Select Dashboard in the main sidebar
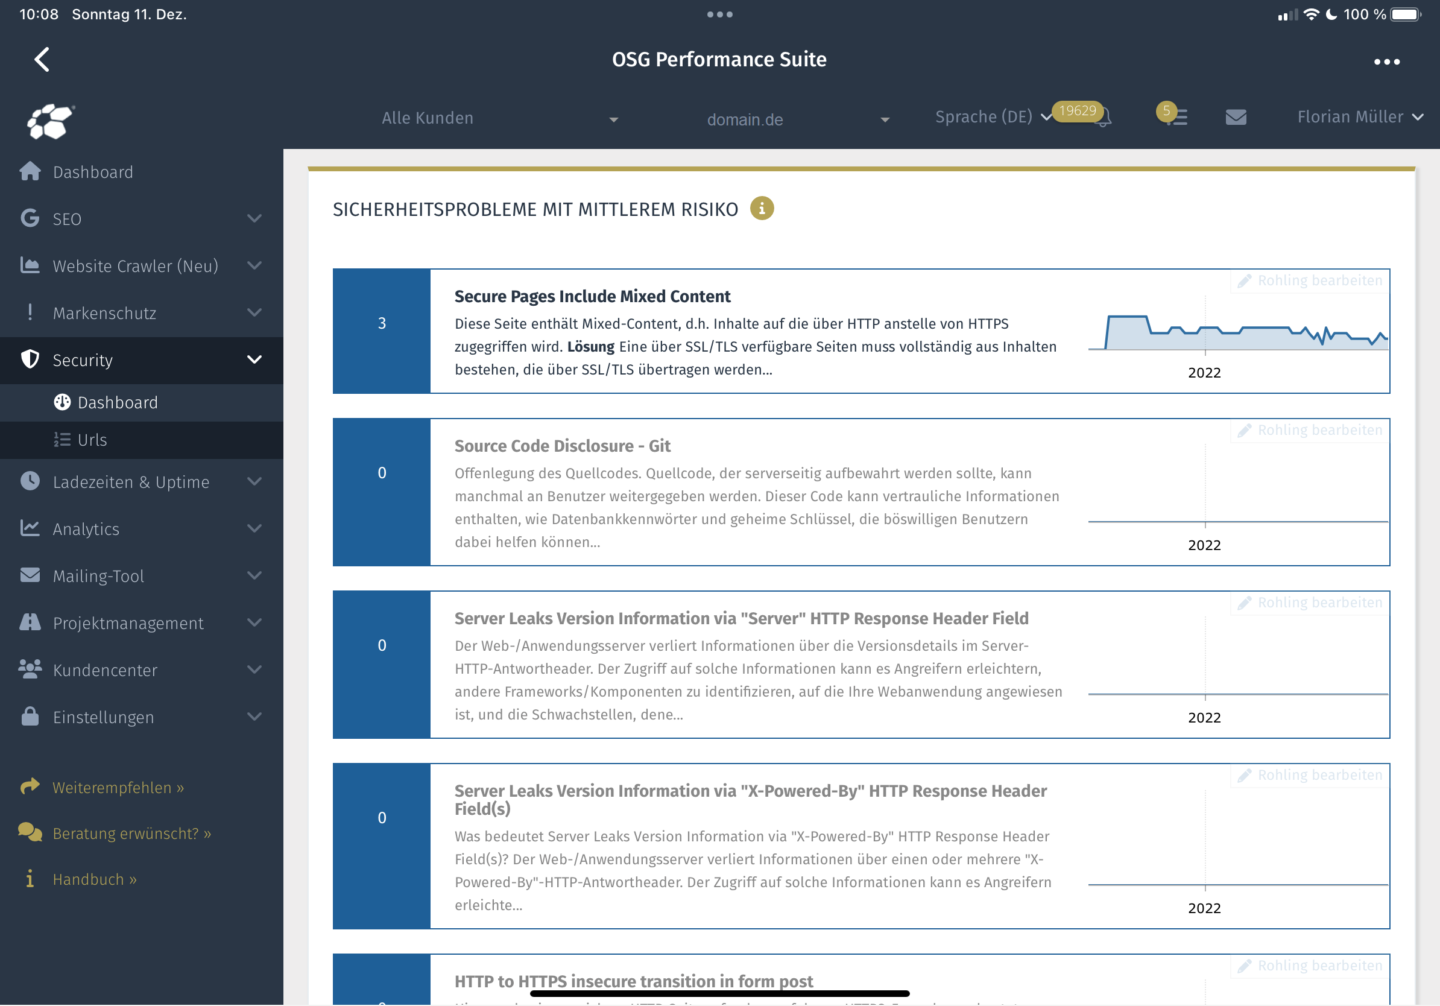 pyautogui.click(x=142, y=172)
